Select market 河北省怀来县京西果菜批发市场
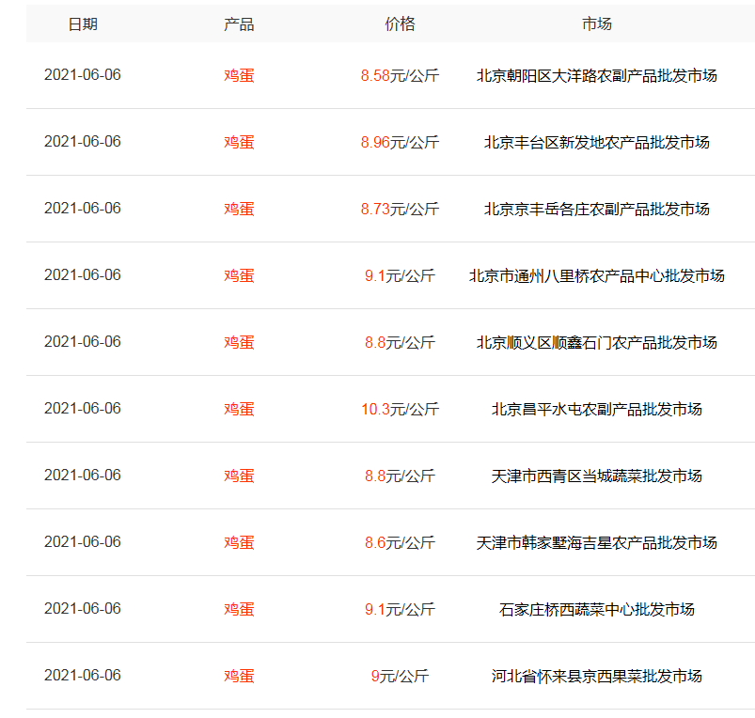 click(597, 676)
